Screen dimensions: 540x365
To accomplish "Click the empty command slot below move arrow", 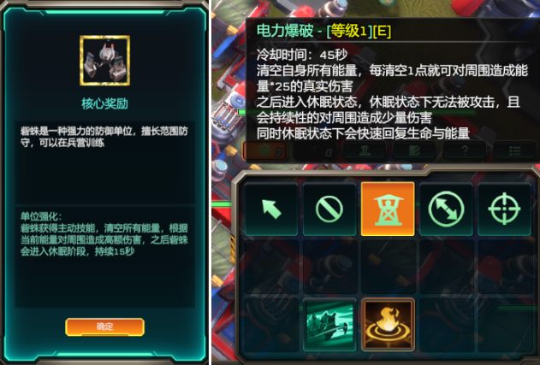I will [x=271, y=267].
